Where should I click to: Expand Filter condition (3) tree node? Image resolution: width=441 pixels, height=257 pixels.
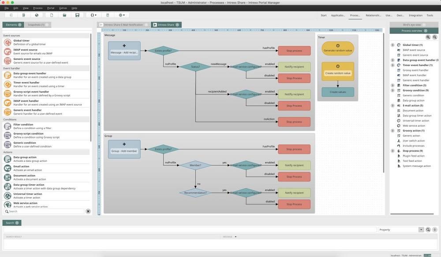pos(392,85)
